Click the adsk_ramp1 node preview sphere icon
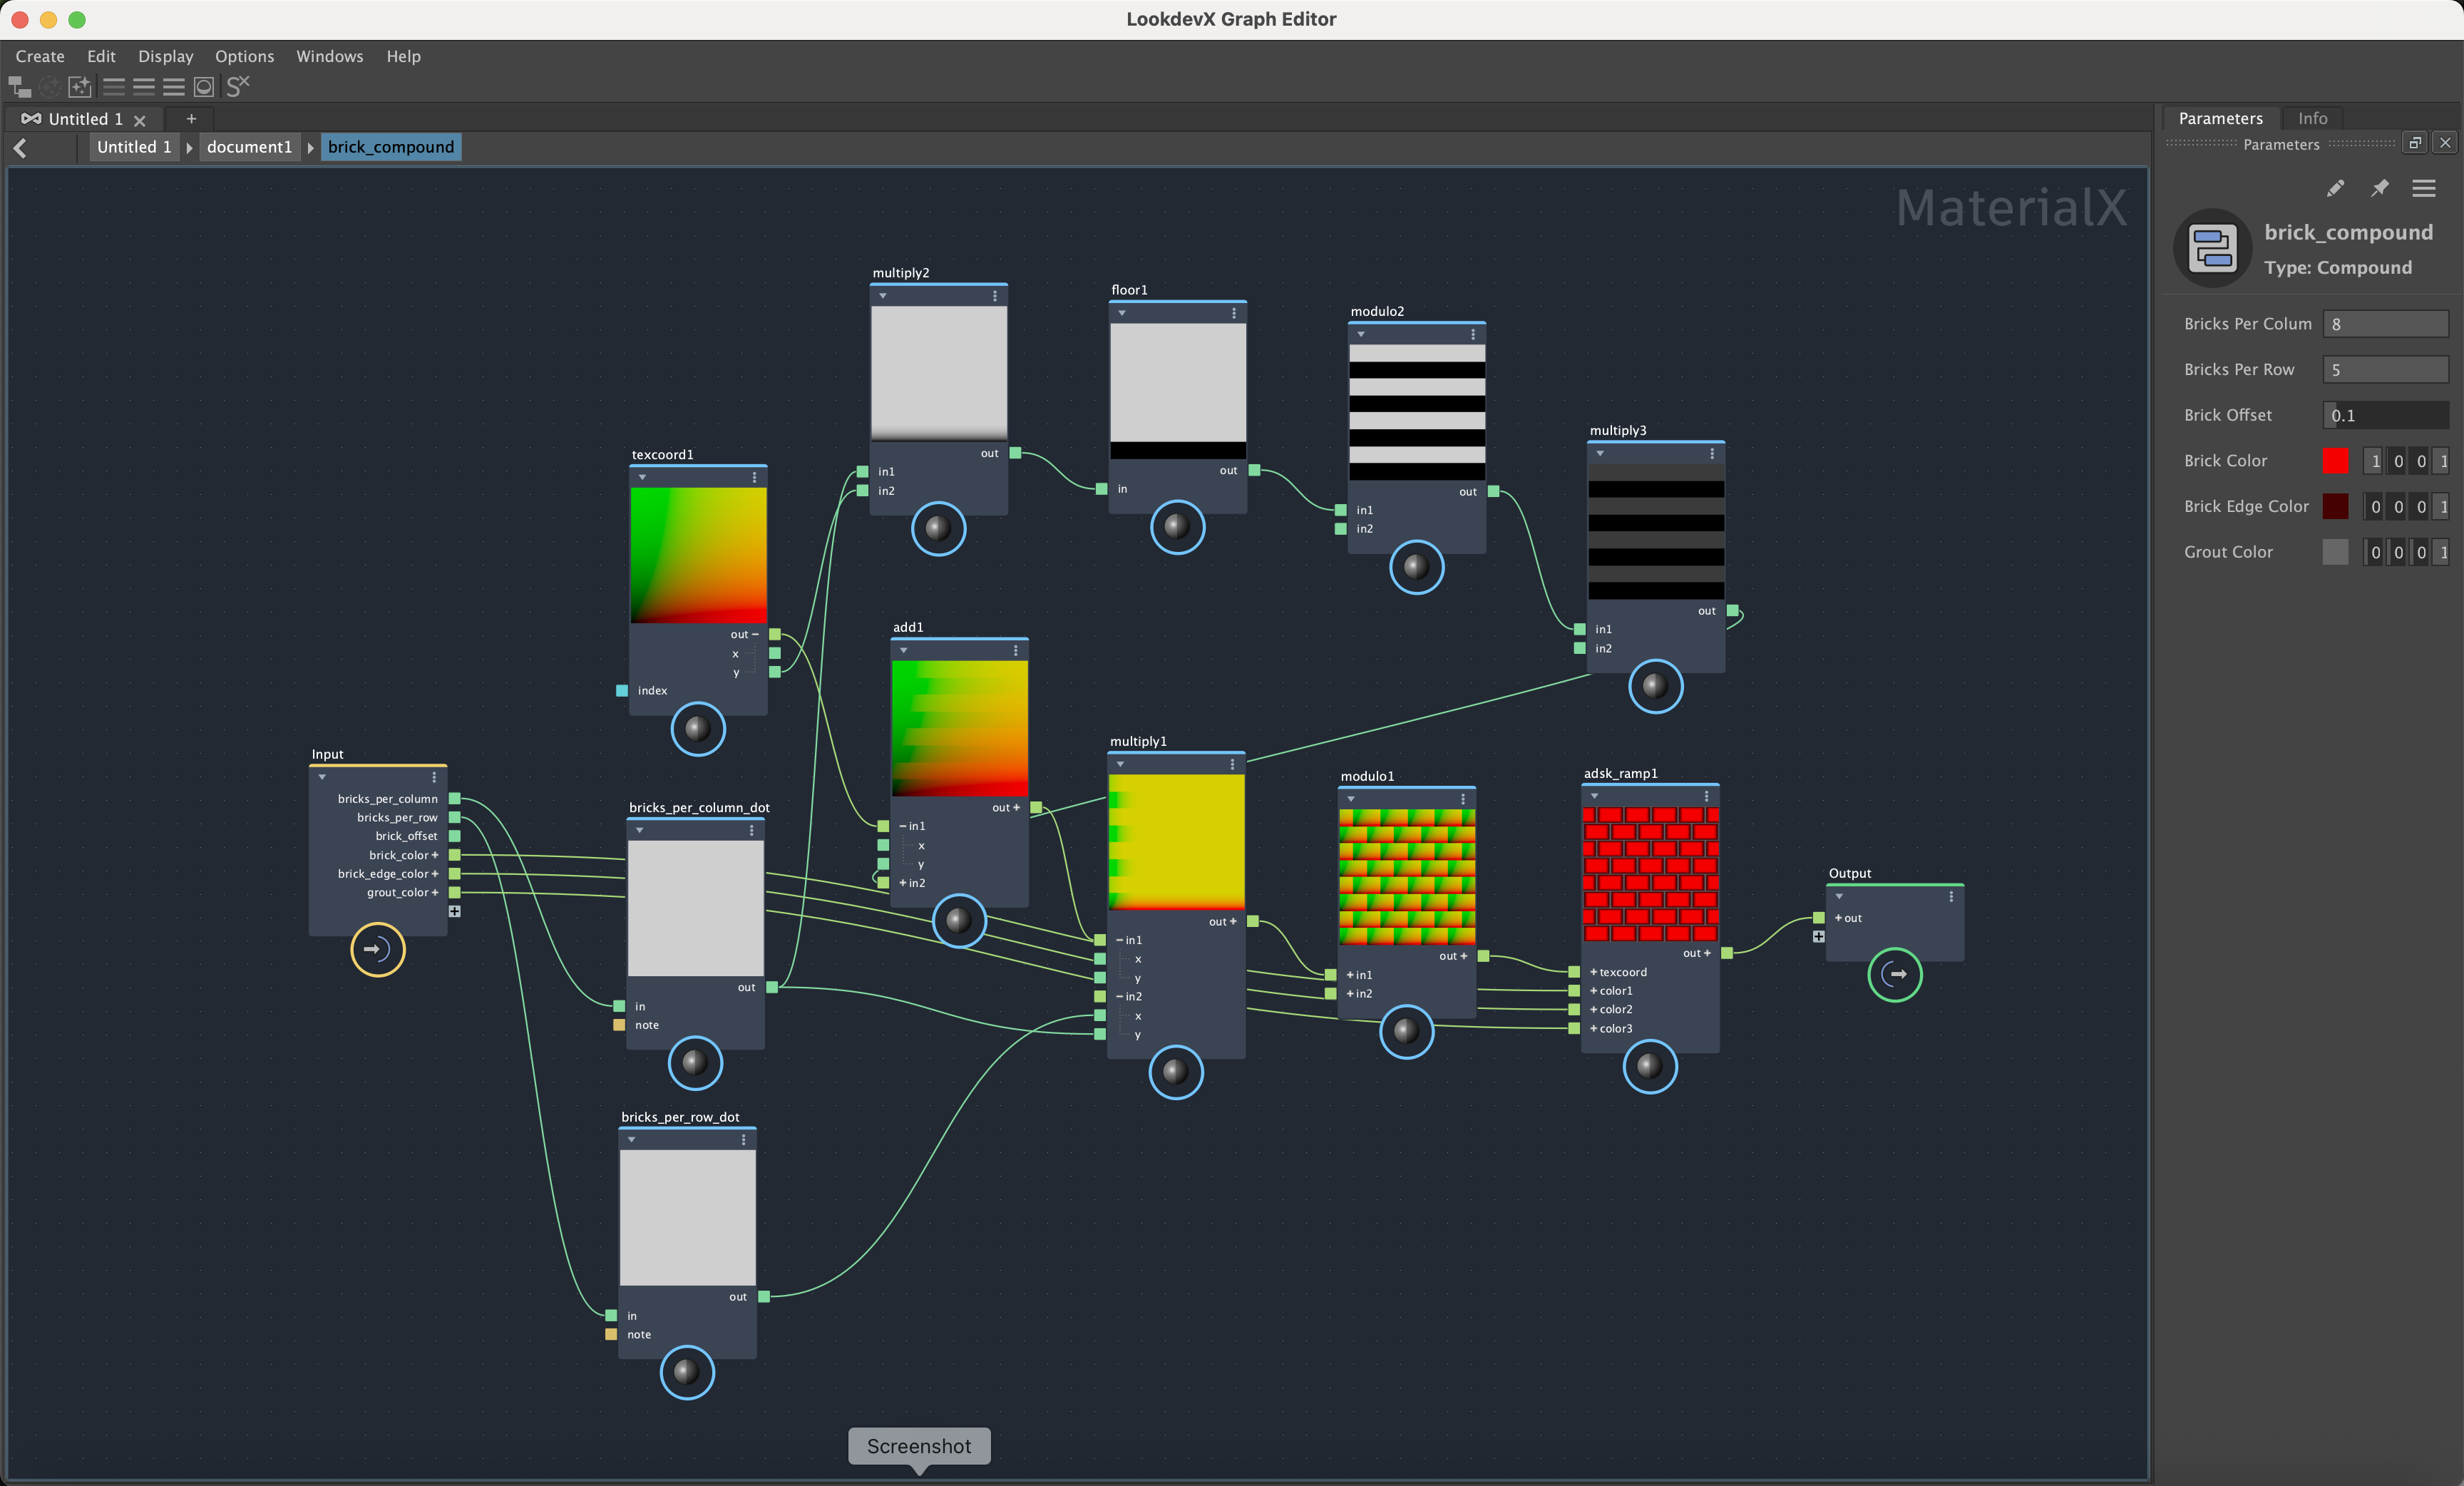This screenshot has width=2464, height=1486. click(1649, 1066)
